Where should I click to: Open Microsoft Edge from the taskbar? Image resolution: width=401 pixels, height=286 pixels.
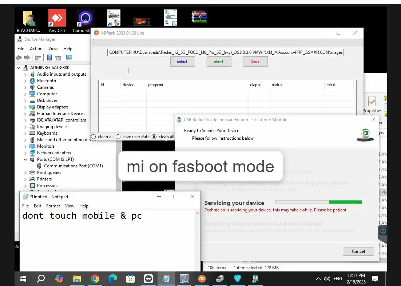pos(113,279)
